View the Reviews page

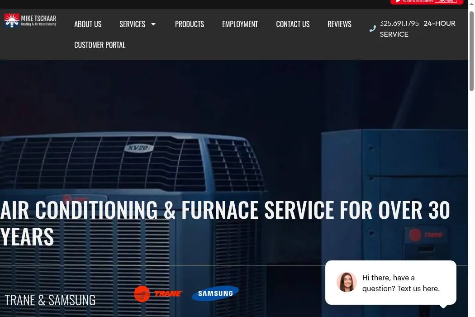tap(339, 24)
